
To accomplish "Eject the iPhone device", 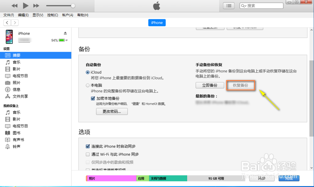I will click(65, 33).
